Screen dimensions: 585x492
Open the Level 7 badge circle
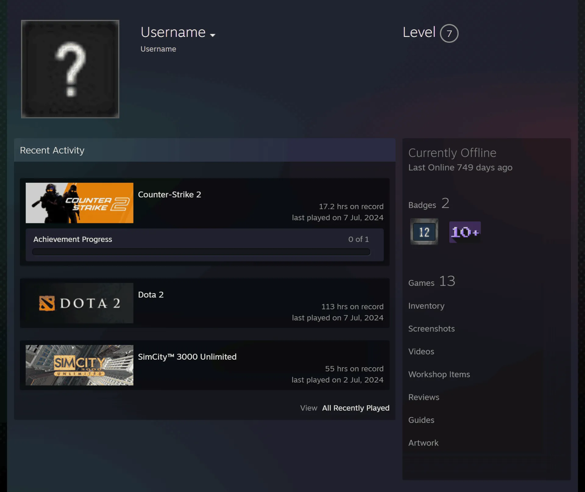pos(449,33)
